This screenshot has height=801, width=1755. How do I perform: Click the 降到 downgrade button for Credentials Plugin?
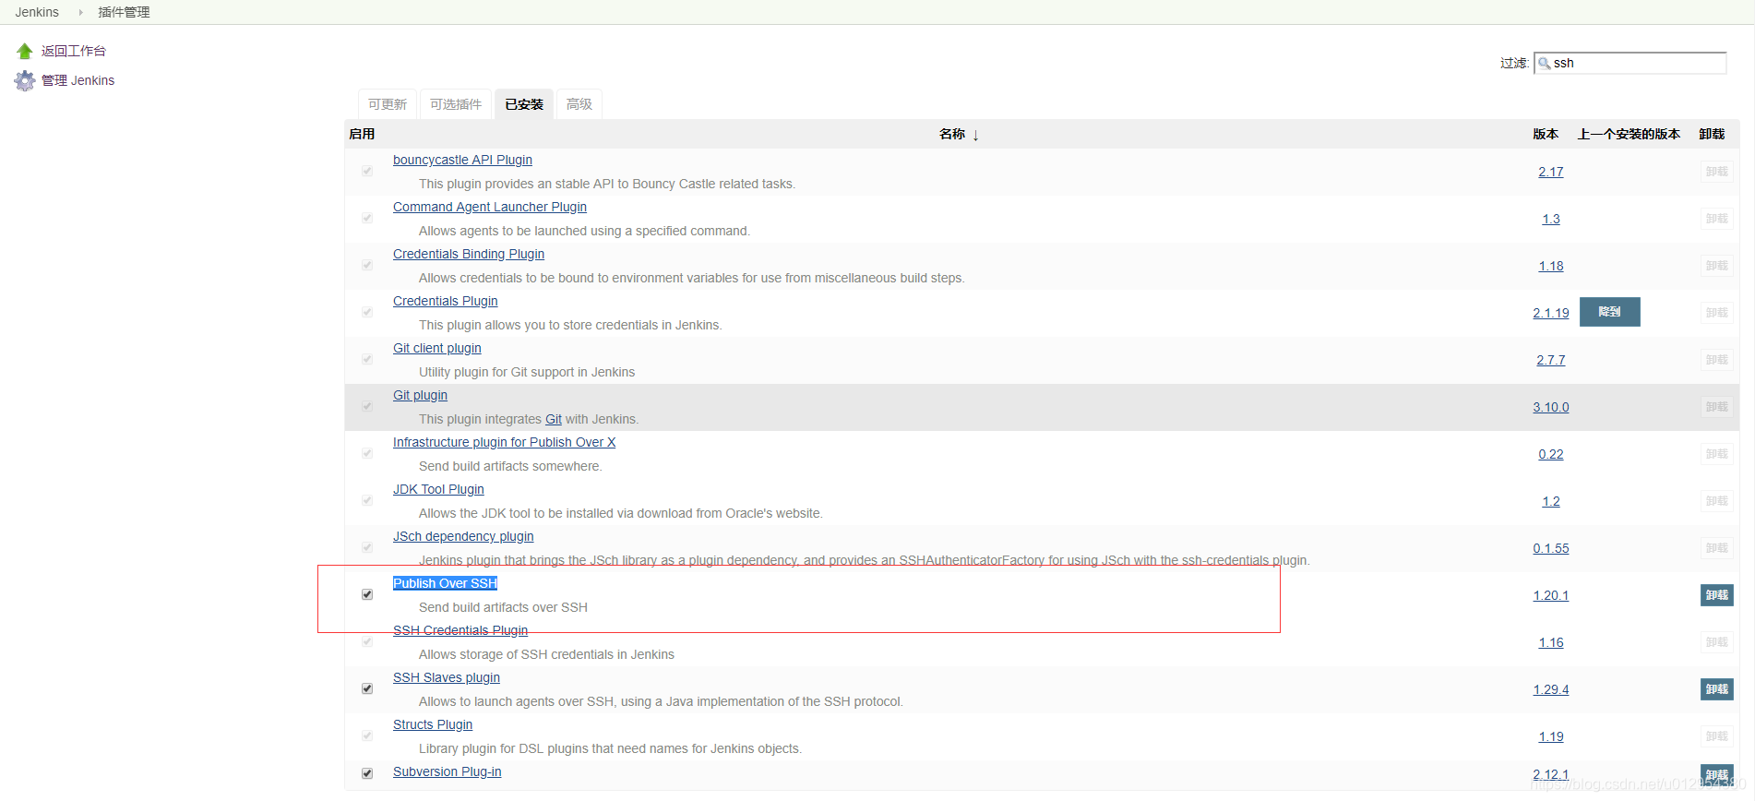click(1610, 312)
